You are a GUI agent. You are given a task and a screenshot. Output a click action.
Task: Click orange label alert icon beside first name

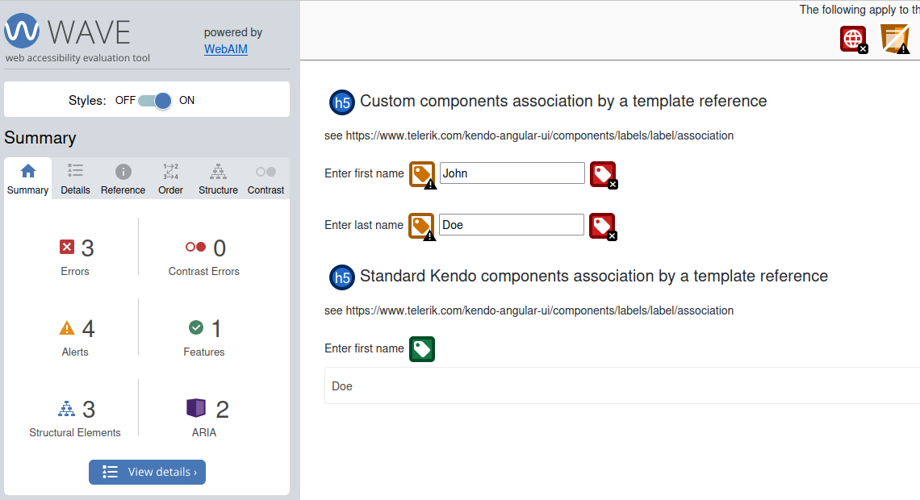[422, 174]
